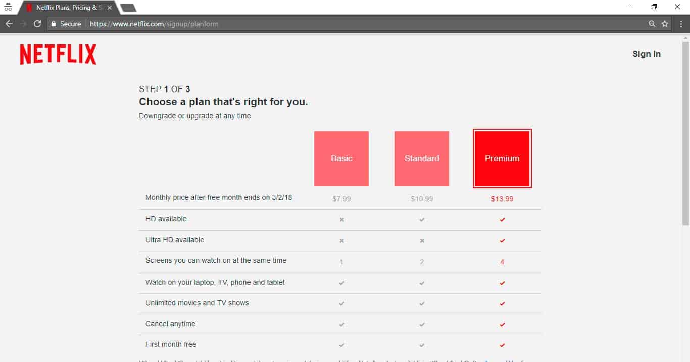Click the $7.99 Basic price
Image resolution: width=690 pixels, height=362 pixels.
[x=341, y=199]
